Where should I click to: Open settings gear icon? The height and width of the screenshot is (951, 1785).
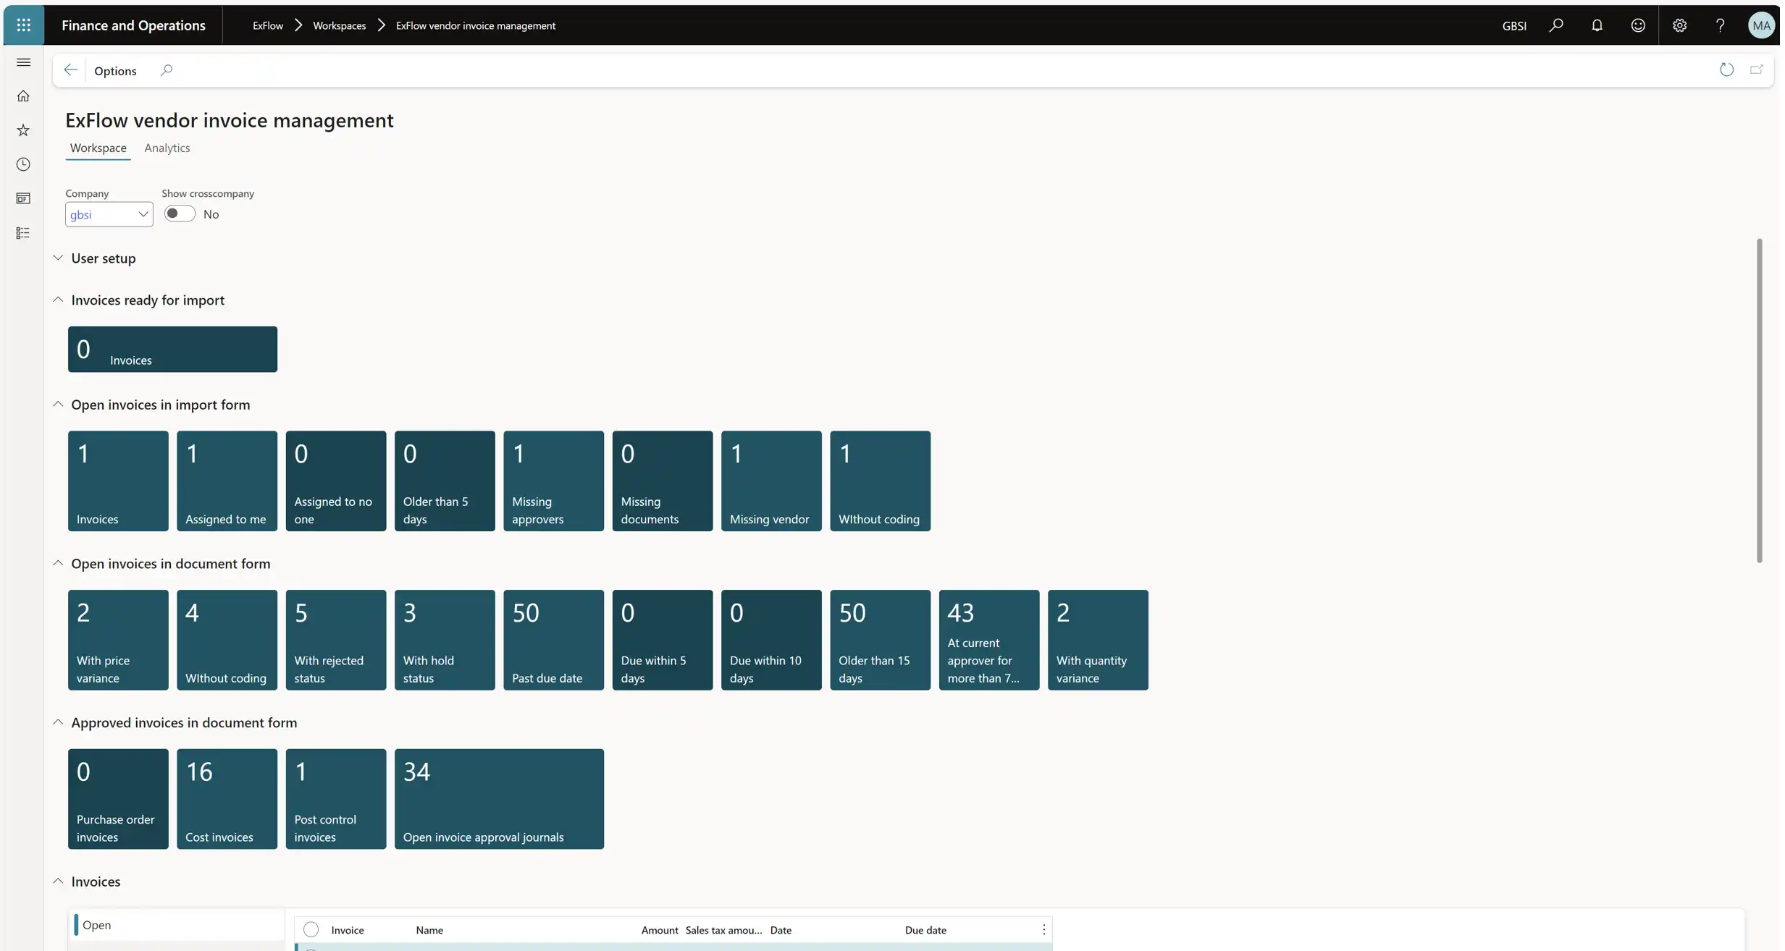[x=1679, y=25]
